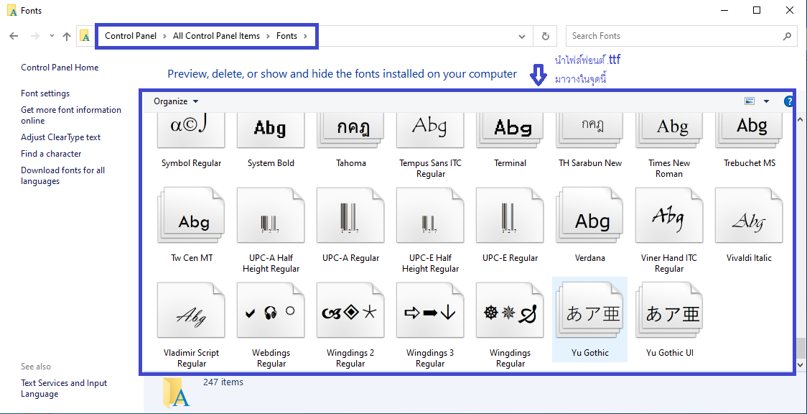
Task: Select the Times New Roman font icon
Action: tap(669, 132)
